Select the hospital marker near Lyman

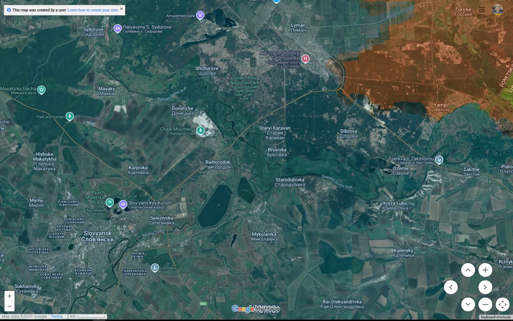[305, 59]
